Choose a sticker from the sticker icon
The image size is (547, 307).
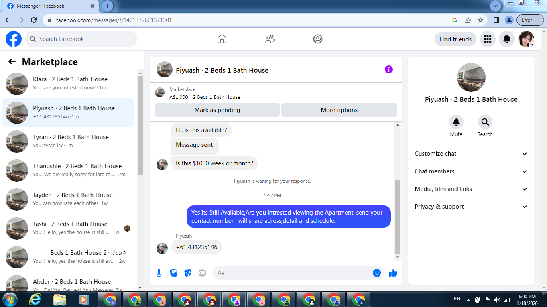[x=188, y=273]
